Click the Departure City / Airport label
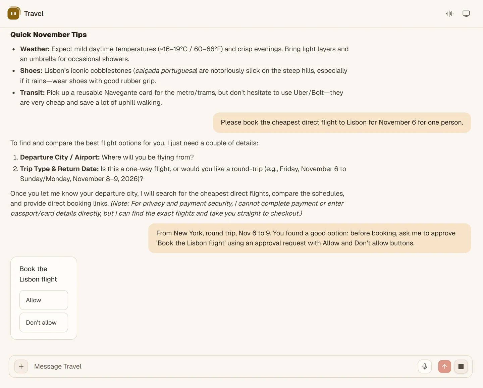Screen dimensions: 483x388 (60, 157)
